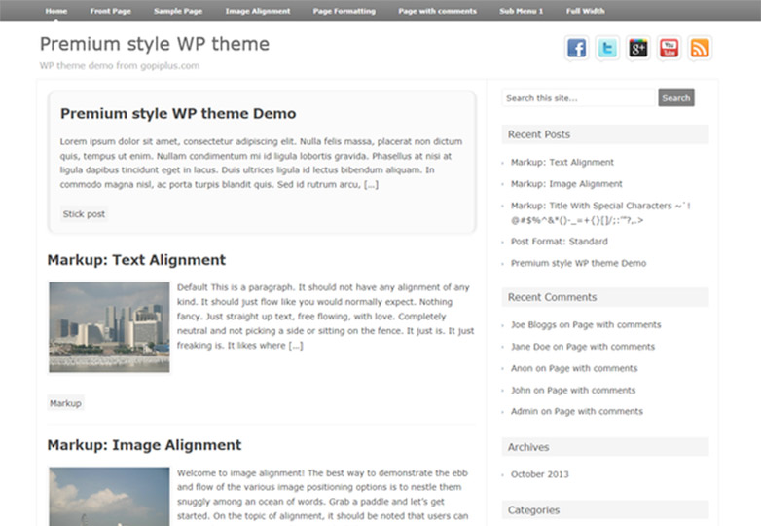Image resolution: width=761 pixels, height=526 pixels.
Task: Click the Stick post tag
Action: click(84, 214)
